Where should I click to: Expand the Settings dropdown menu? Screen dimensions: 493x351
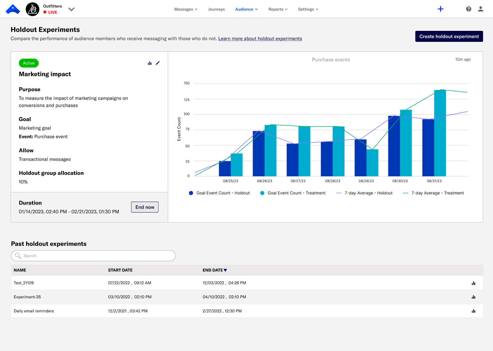[308, 9]
